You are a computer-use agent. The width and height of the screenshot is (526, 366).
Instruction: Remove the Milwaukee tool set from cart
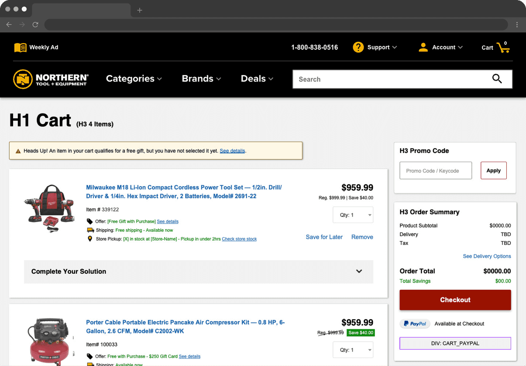point(362,237)
